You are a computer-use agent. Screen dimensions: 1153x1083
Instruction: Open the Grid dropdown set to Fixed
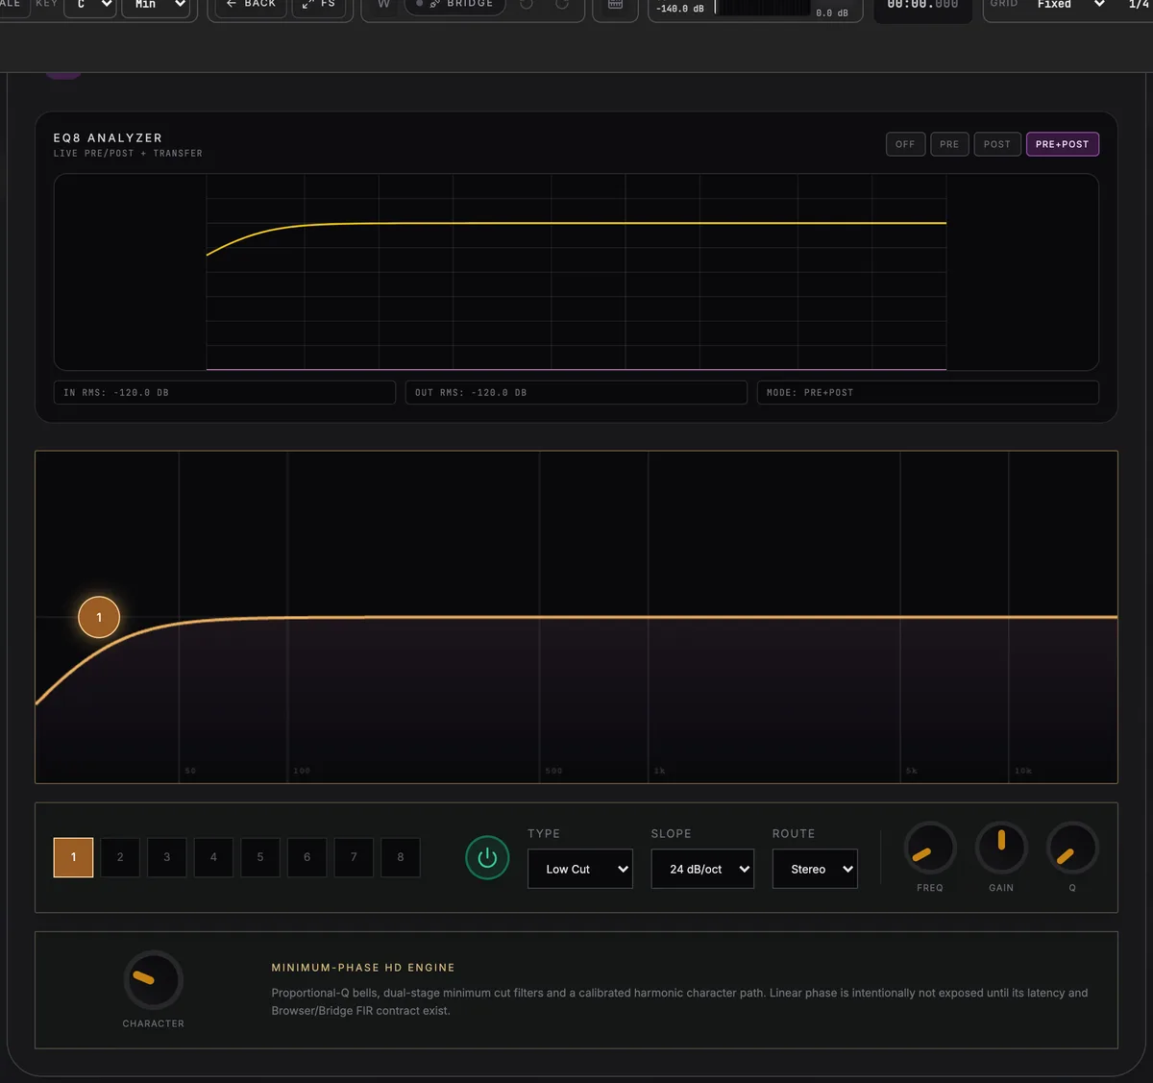point(1069,5)
